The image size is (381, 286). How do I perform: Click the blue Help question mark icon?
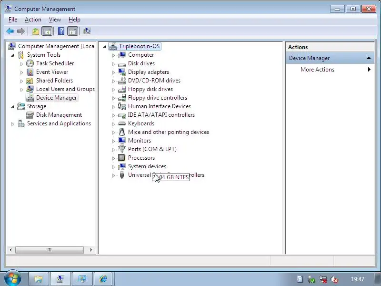point(61,31)
